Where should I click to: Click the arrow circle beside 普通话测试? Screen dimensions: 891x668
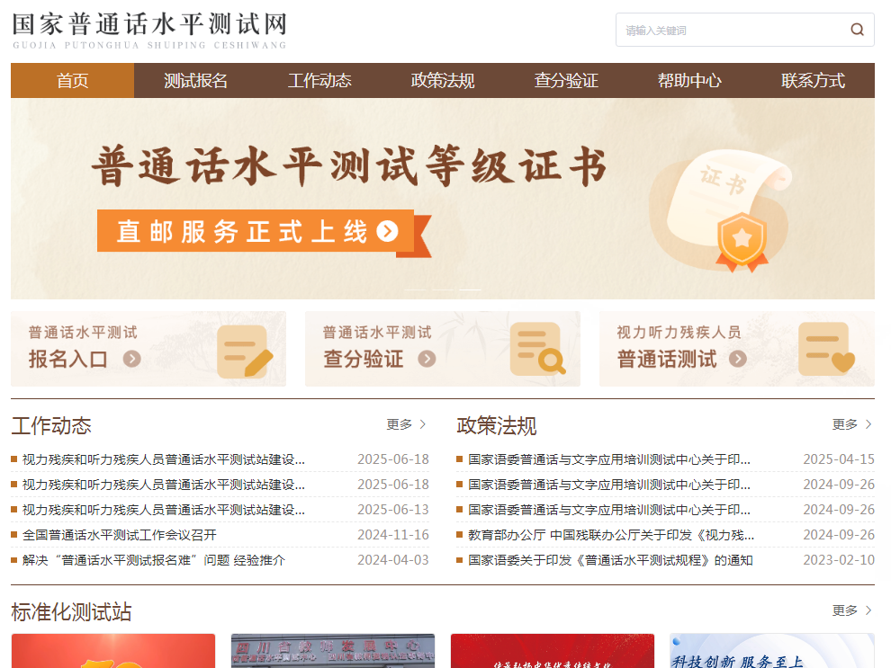[738, 359]
